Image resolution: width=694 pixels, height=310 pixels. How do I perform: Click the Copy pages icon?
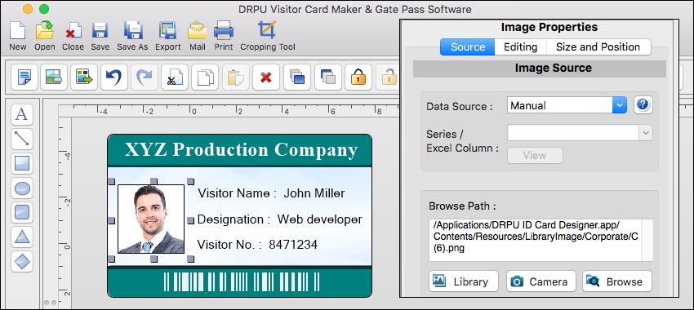[x=205, y=77]
